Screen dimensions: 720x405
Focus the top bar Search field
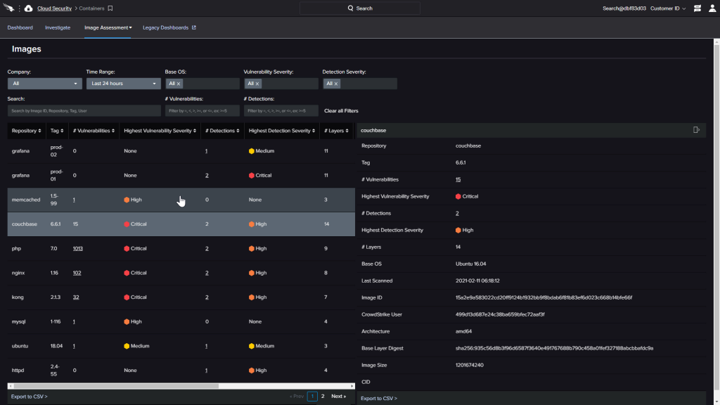360,8
